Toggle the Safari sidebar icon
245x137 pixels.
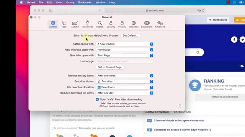51,10
